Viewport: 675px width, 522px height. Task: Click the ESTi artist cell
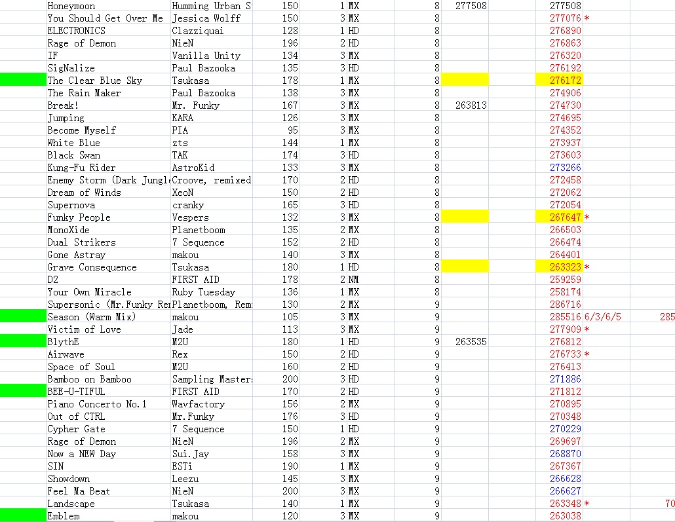(212, 466)
